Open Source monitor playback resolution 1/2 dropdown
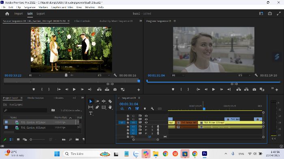 pyautogui.click(x=103, y=75)
